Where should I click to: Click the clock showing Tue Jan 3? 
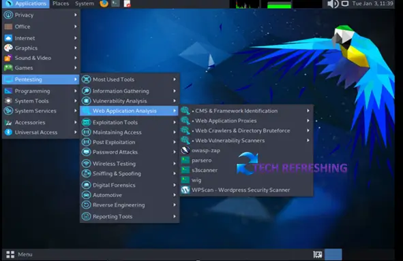372,3
